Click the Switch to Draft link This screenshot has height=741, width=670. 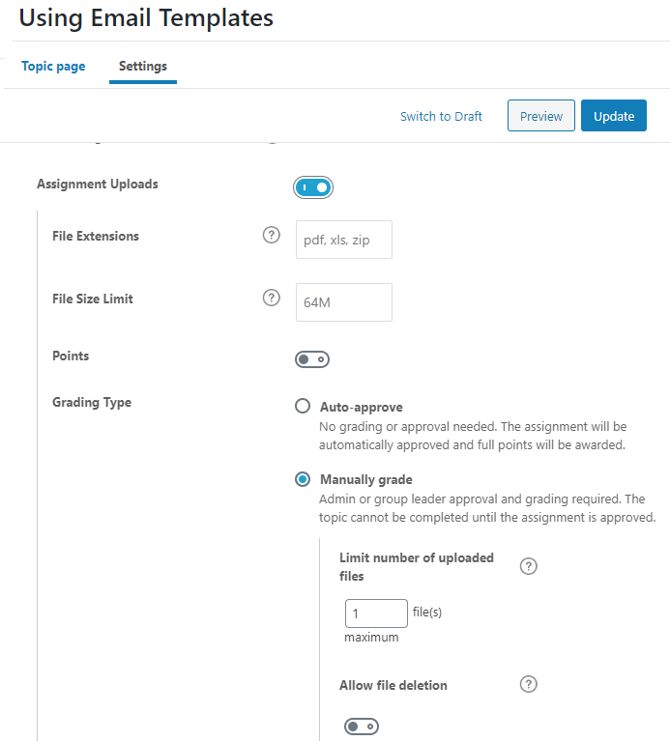441,116
